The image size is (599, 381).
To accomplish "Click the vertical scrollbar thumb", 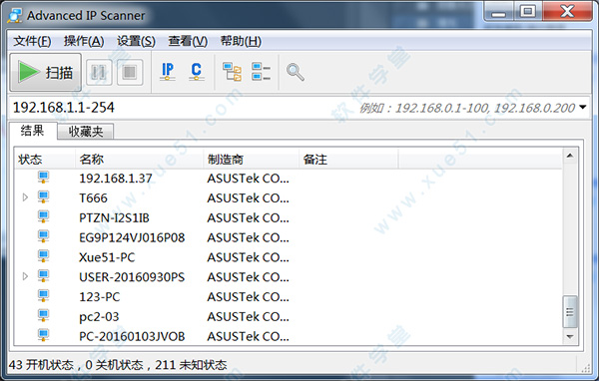I will (x=570, y=312).
